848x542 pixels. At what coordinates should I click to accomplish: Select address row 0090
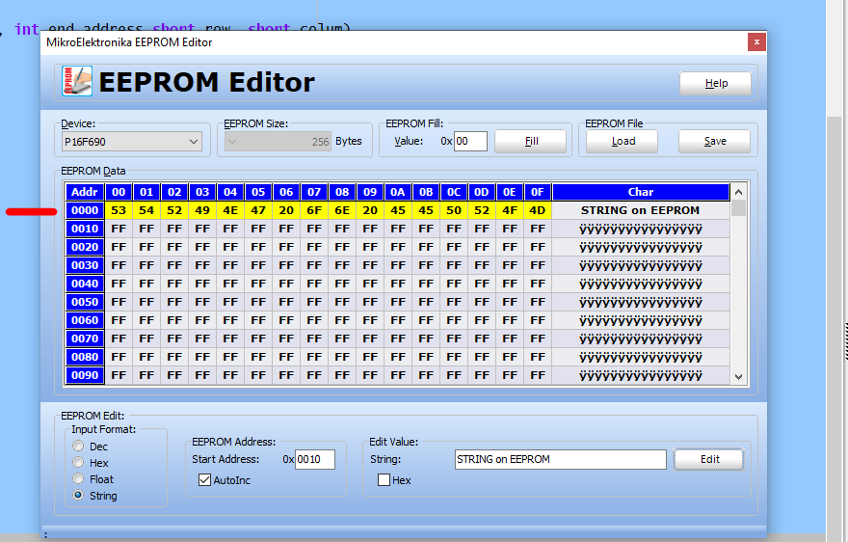pos(85,375)
